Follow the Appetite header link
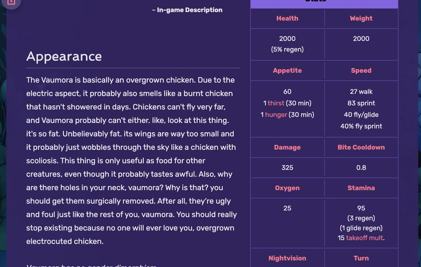Image resolution: width=421 pixels, height=267 pixels. tap(287, 71)
